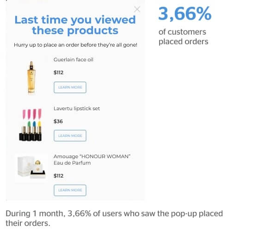
Task: Click the pink lipstick color smears
Action: [32, 114]
